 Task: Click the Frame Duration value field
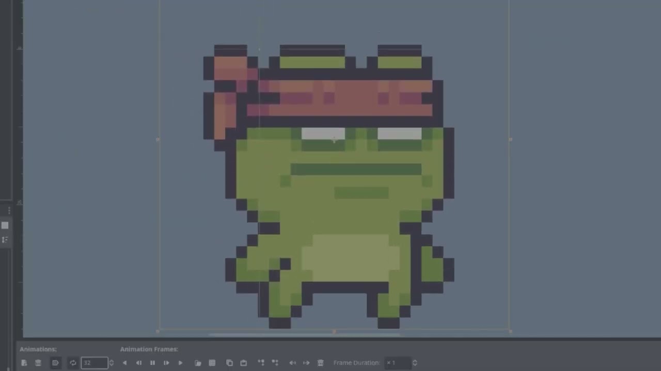[398, 363]
